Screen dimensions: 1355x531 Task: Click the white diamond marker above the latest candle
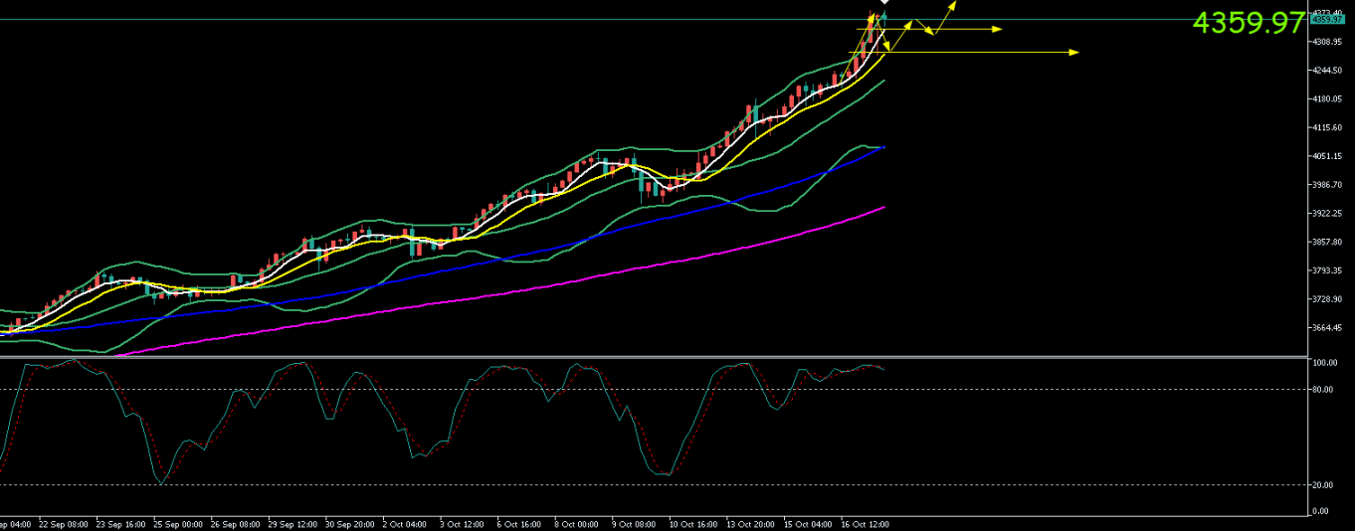pyautogui.click(x=883, y=2)
